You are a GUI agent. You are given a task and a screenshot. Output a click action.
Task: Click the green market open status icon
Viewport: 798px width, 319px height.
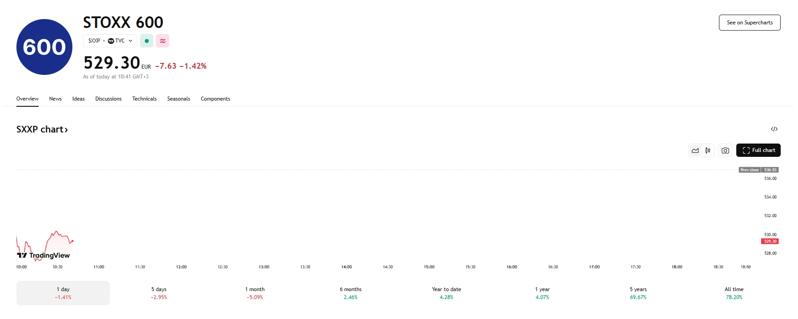click(x=147, y=41)
